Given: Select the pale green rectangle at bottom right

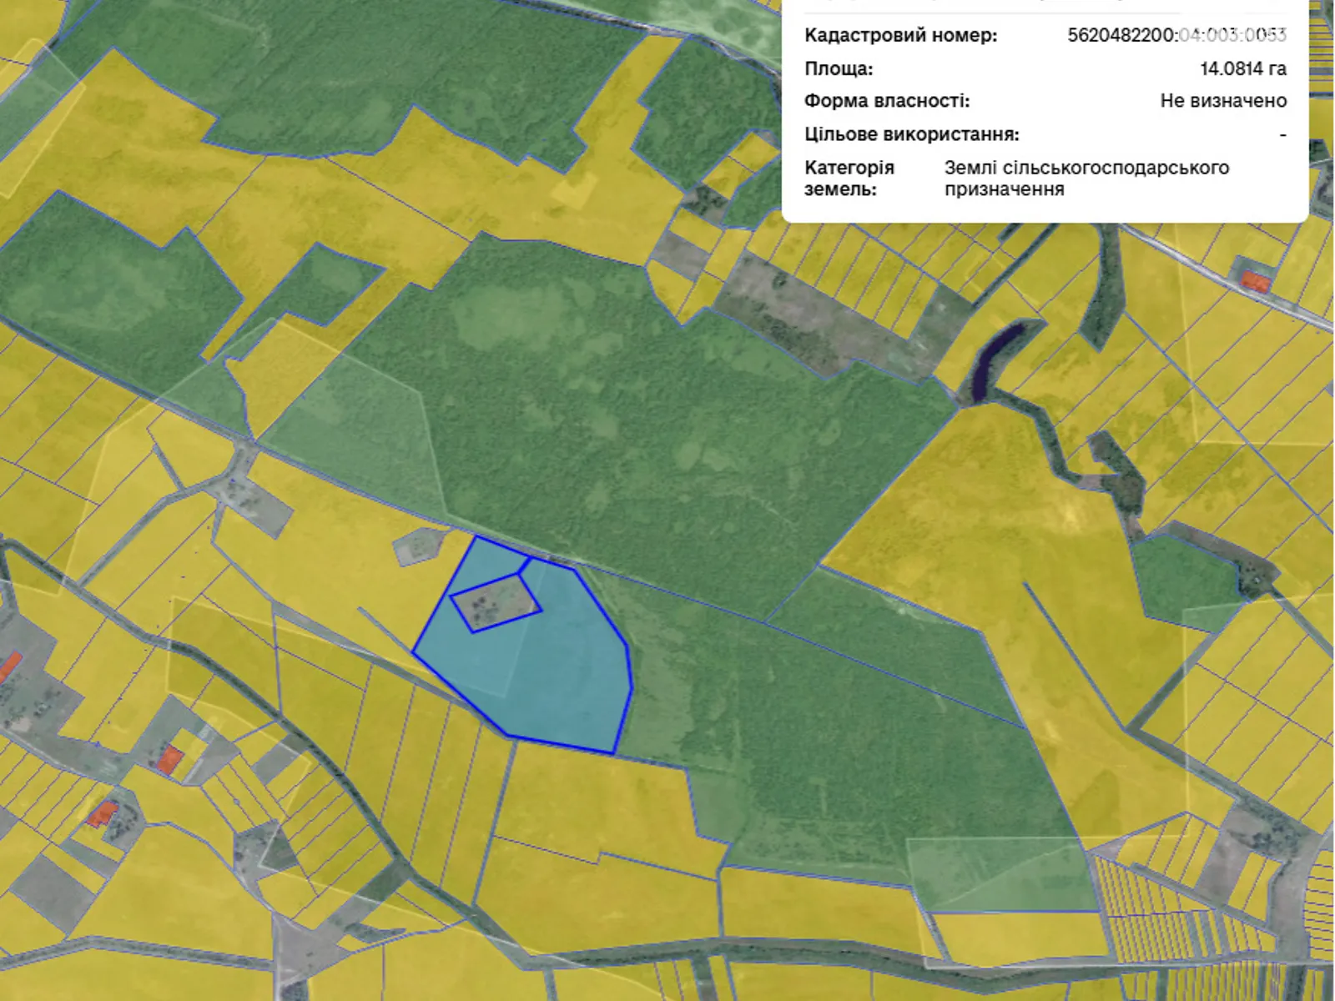Looking at the screenshot, I should click(x=1001, y=874).
